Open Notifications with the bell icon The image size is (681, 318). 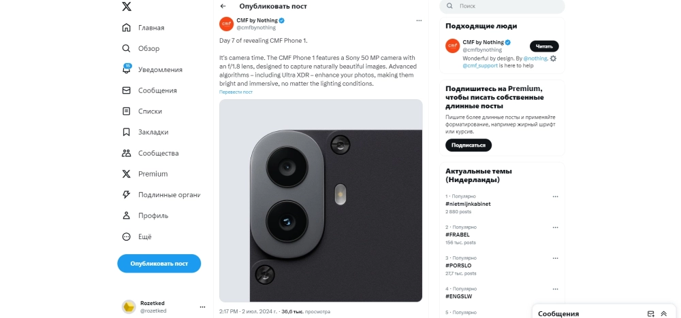tap(127, 69)
